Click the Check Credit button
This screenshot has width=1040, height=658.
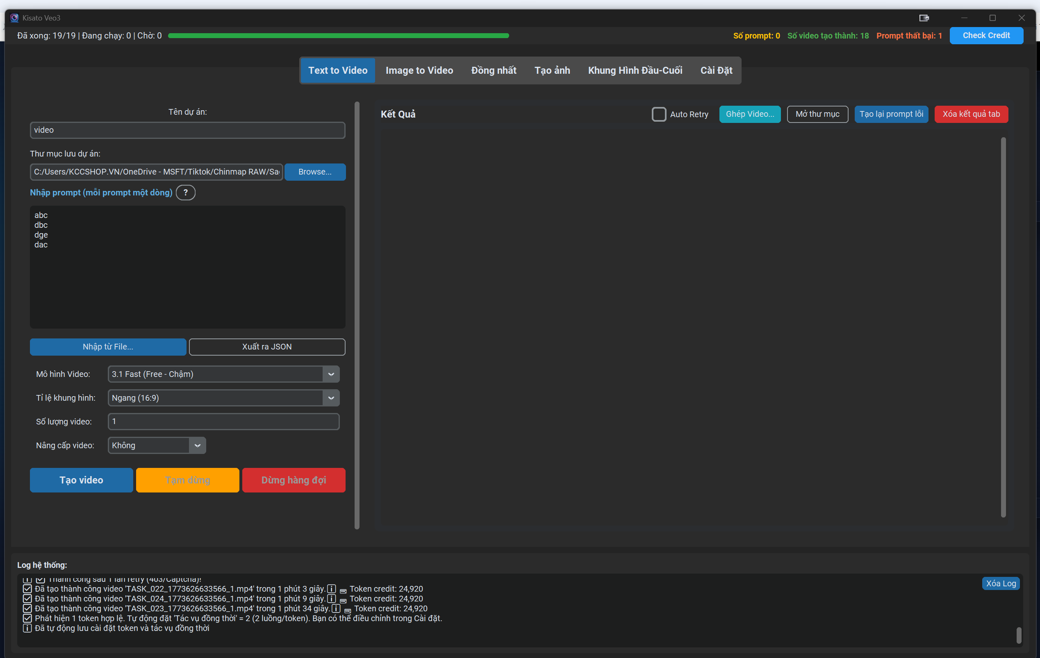(x=986, y=35)
